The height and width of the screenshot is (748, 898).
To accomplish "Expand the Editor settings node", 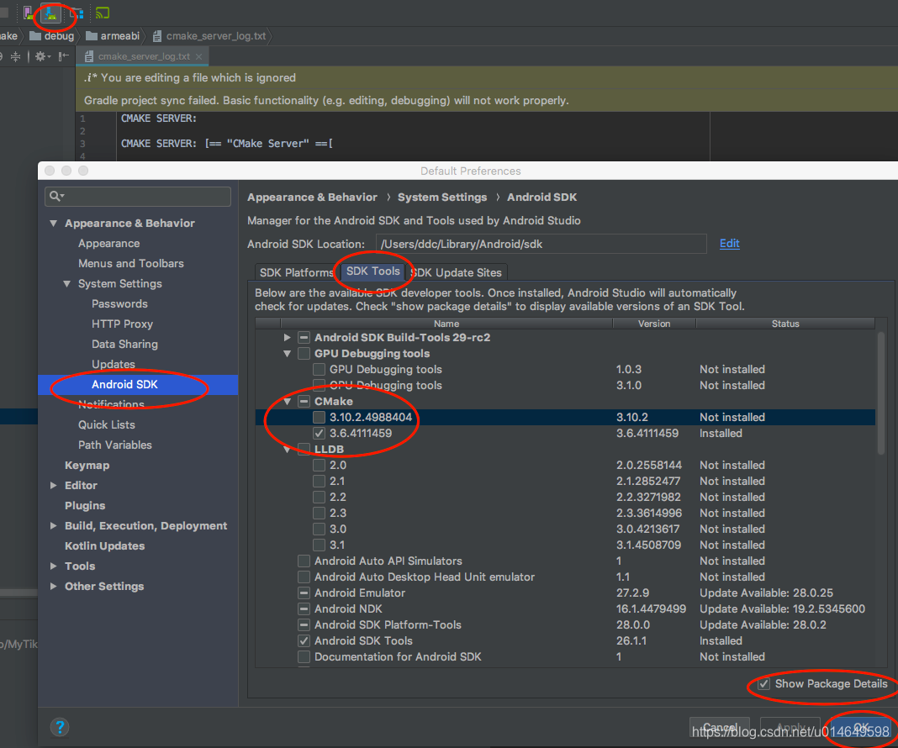I will pyautogui.click(x=53, y=485).
